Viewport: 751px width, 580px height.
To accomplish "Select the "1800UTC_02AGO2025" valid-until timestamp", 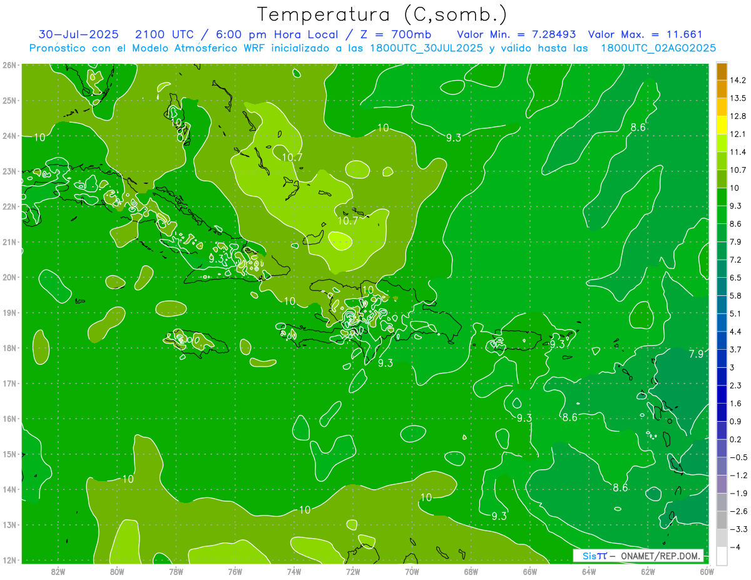I will tap(658, 48).
